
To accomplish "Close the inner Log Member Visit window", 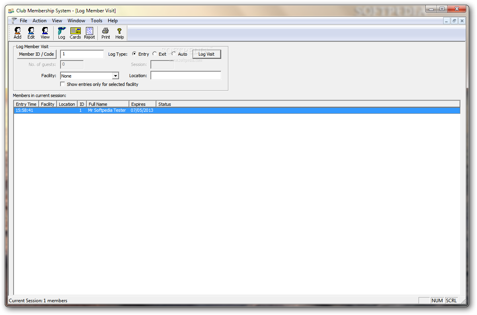I will (462, 21).
